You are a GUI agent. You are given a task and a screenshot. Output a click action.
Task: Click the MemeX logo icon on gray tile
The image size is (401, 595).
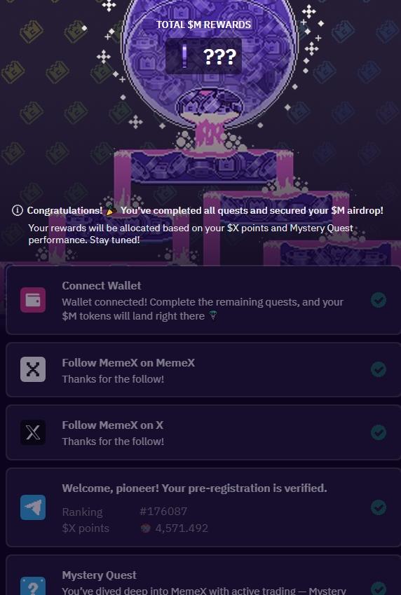[x=33, y=369]
